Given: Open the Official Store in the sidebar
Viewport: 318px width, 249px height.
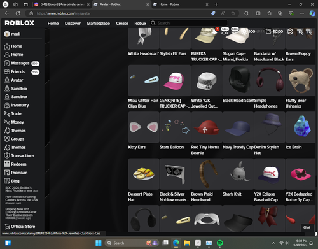Looking at the screenshot, I should pos(20,227).
